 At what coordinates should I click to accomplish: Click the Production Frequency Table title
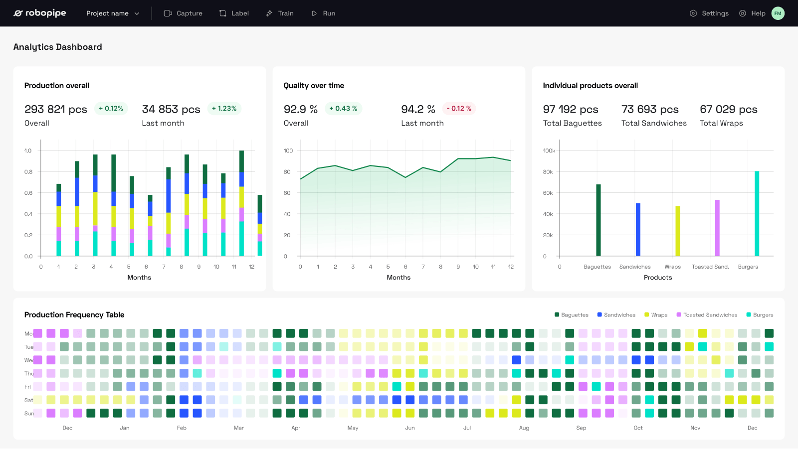point(74,315)
